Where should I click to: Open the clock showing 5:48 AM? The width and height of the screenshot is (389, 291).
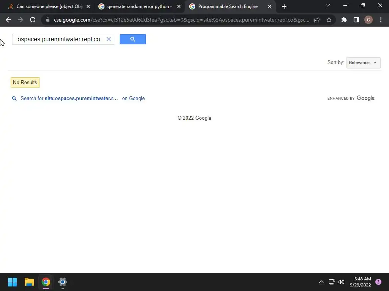[360, 282]
